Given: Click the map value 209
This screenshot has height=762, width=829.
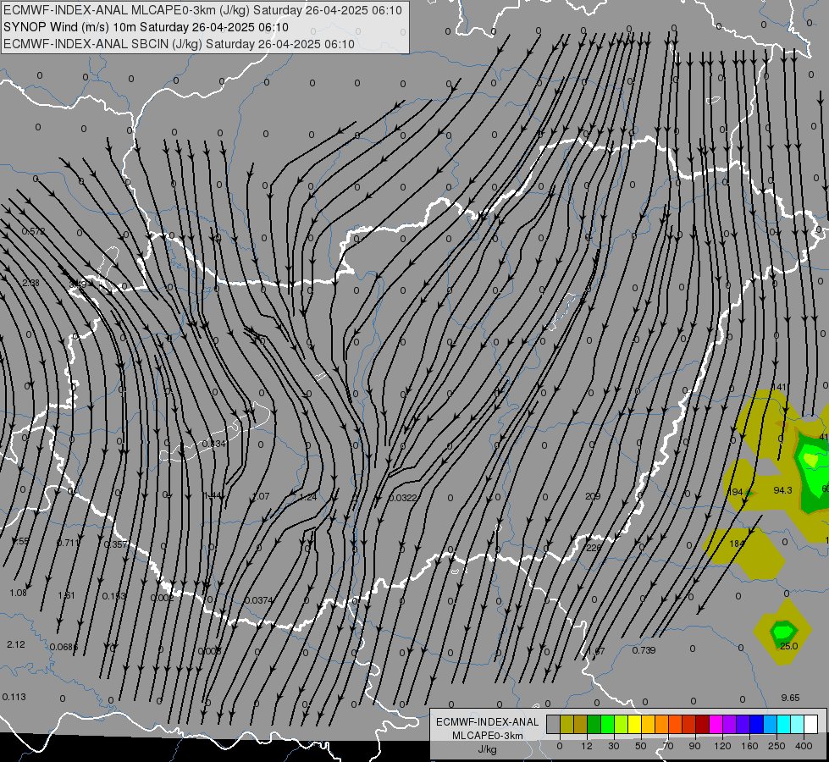Looking at the screenshot, I should click(x=594, y=496).
